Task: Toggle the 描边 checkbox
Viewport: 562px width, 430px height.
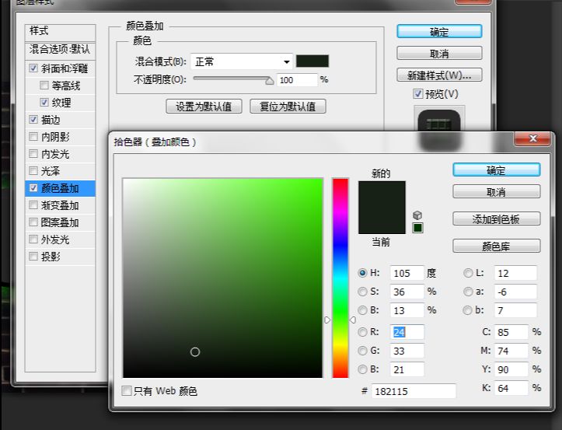Action: pyautogui.click(x=33, y=120)
